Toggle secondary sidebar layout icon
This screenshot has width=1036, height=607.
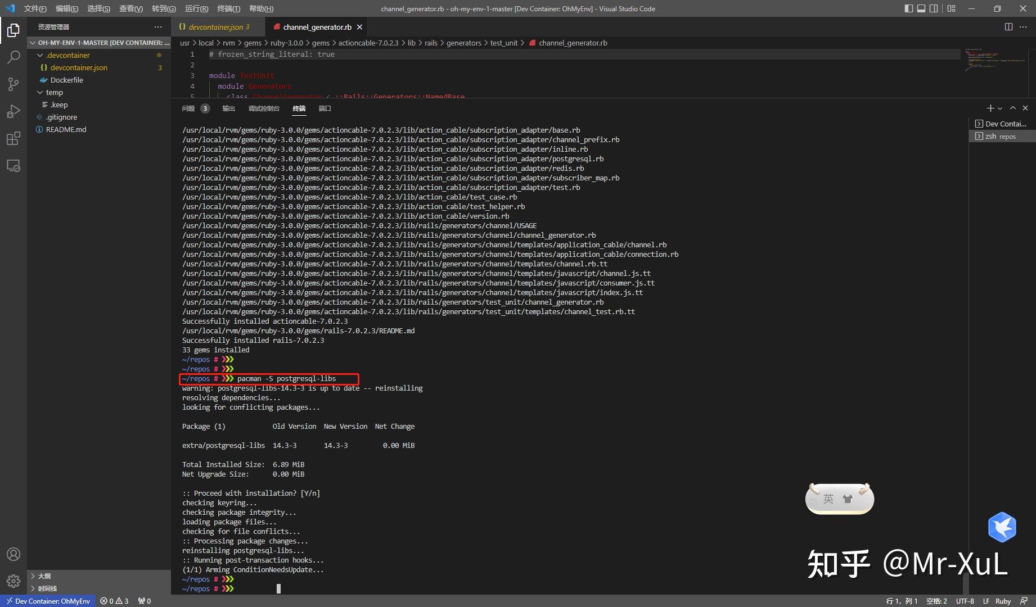pos(934,8)
